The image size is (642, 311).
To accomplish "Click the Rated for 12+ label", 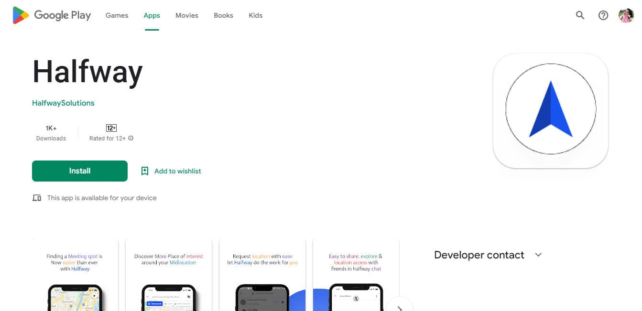I will pos(108,139).
